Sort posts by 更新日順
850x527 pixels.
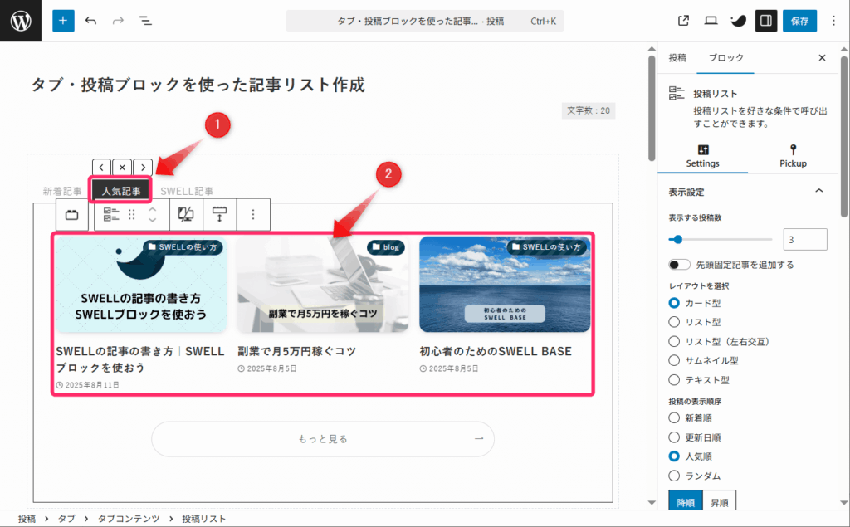pos(674,437)
